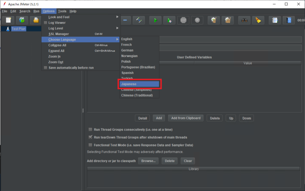This screenshot has height=191, width=305.
Task: Click the Clear results broom icon
Action: pyautogui.click(x=214, y=20)
